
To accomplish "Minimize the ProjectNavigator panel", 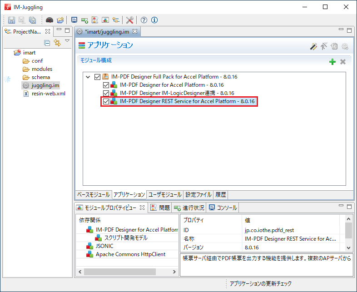I will click(59, 30).
